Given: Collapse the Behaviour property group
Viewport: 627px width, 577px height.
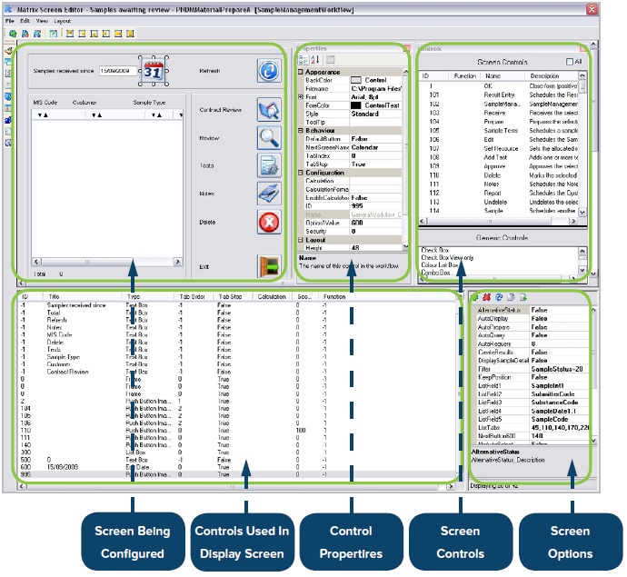Looking at the screenshot, I should pos(300,131).
